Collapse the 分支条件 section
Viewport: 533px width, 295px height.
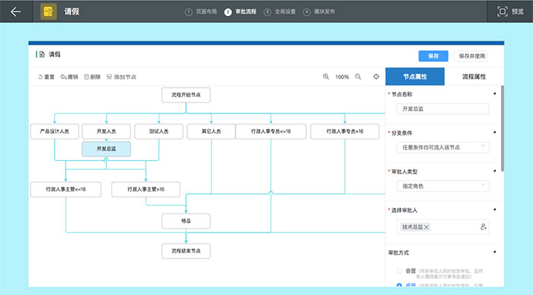click(495, 132)
